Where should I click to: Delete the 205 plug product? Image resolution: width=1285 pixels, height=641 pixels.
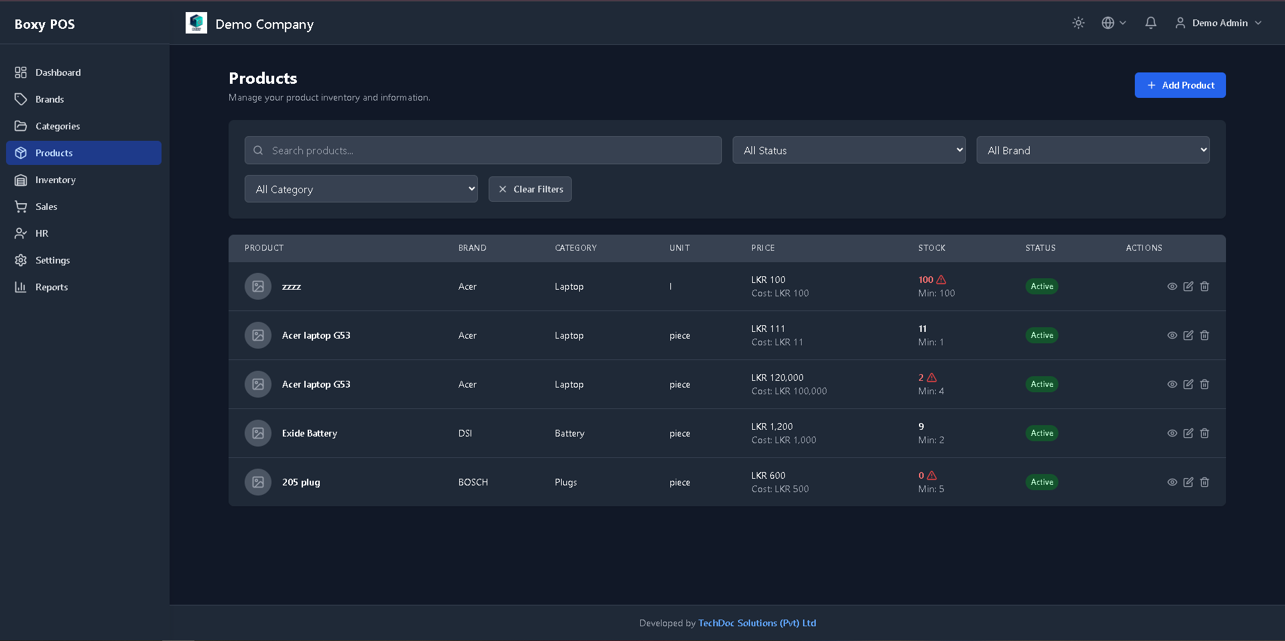point(1205,482)
